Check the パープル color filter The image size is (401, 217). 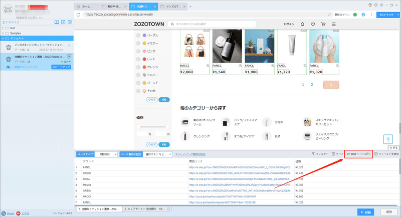click(x=138, y=35)
